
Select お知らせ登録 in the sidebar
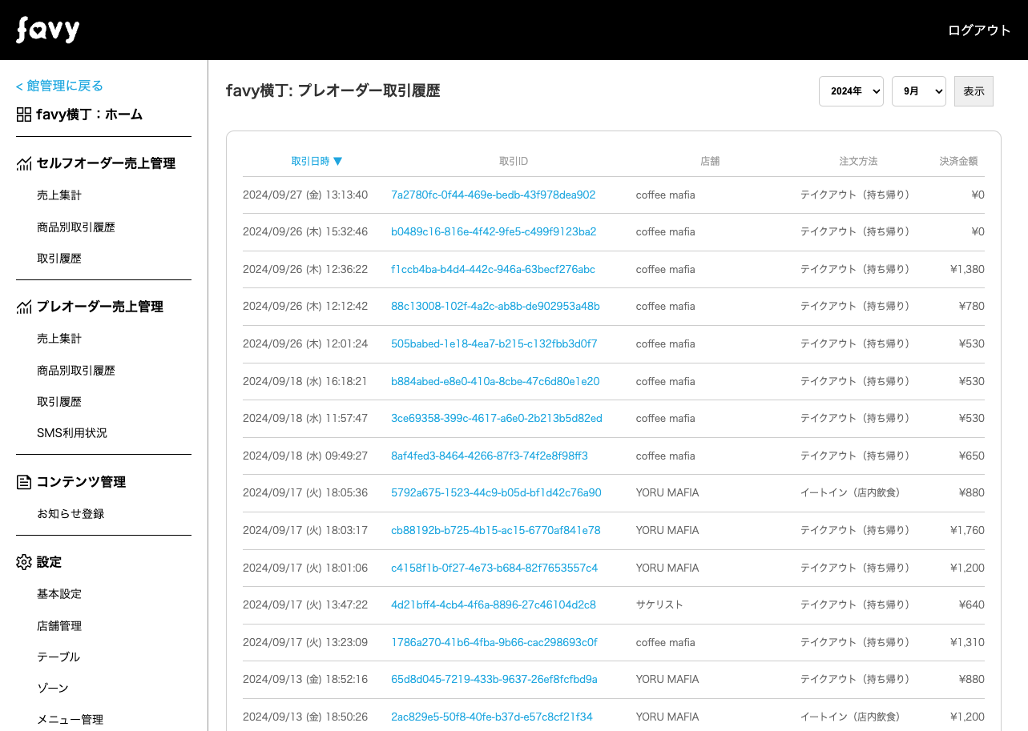point(71,514)
